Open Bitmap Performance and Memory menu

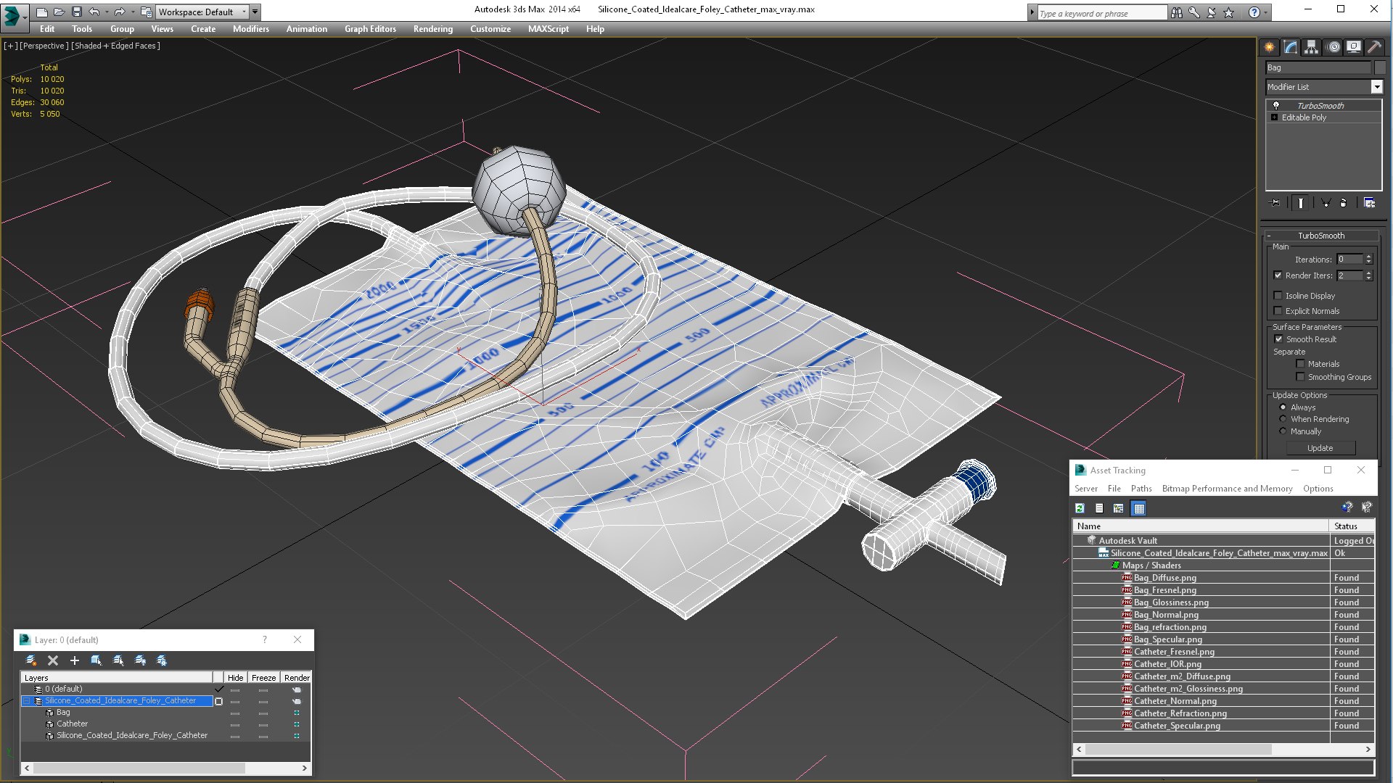[1227, 489]
